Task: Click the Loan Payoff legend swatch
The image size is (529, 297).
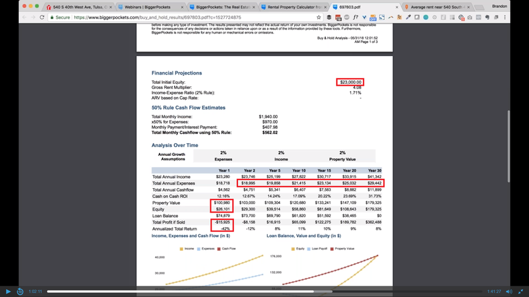Action: (x=309, y=249)
